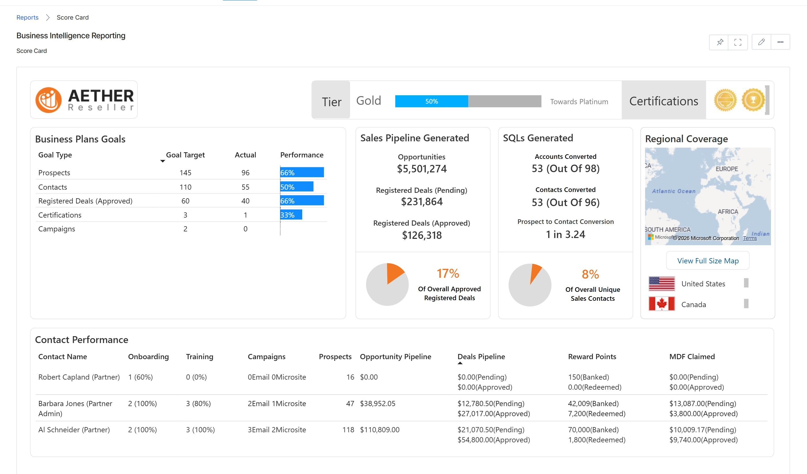Screen dimensions: 807x474
Task: Click the Contacts 50% performance bar
Action: pyautogui.click(x=296, y=186)
